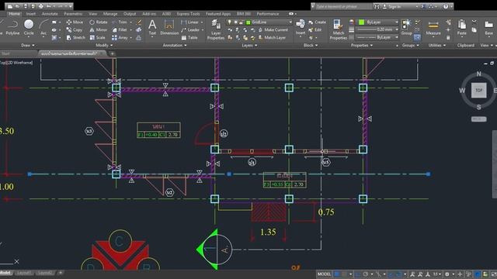Click Edit block button
Viewport: 497px width, 279px height.
point(315,29)
